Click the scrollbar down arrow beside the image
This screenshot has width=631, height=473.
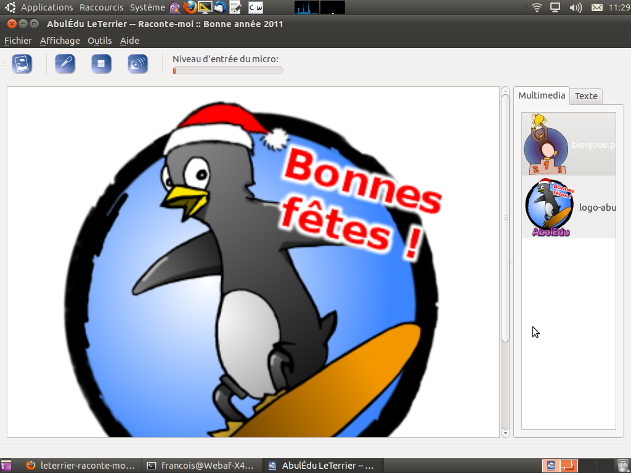click(x=506, y=433)
